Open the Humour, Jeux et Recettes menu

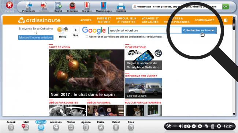[126, 20]
